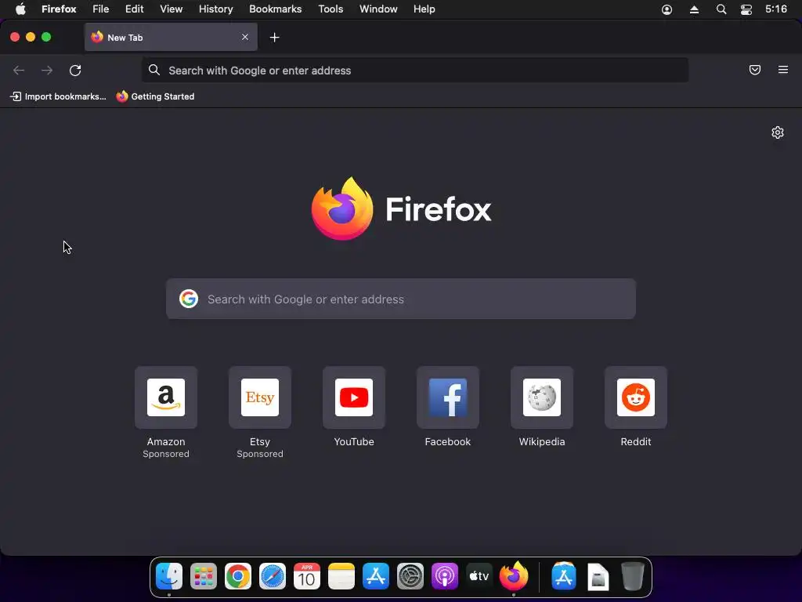This screenshot has height=602, width=802.
Task: Open Podcasts from the Dock
Action: click(445, 577)
